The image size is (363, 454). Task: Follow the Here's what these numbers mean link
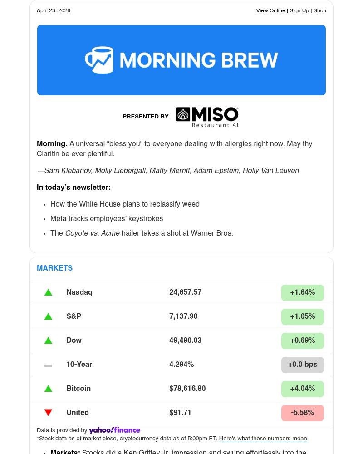(263, 439)
